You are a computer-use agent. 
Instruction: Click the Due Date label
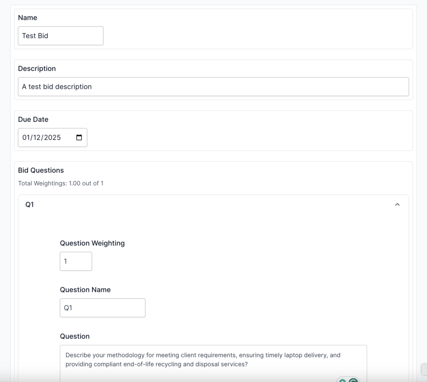(33, 119)
